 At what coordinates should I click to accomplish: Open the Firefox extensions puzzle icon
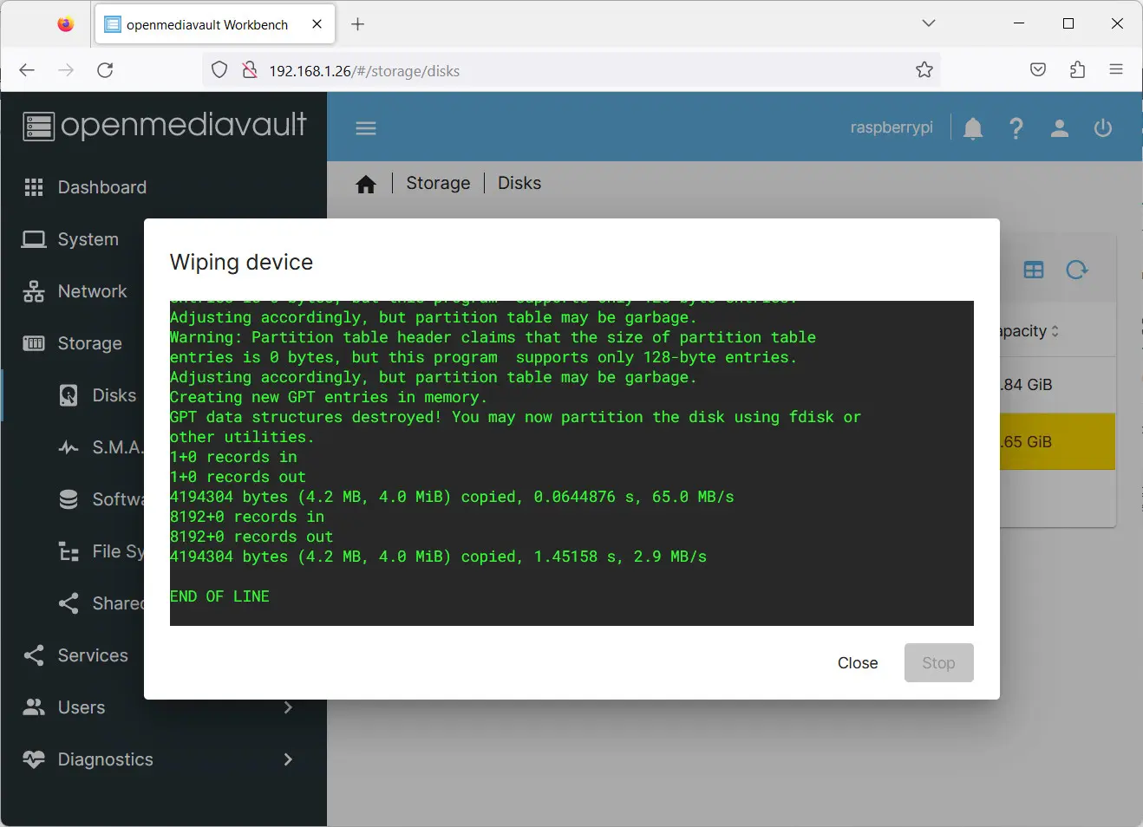[1077, 70]
